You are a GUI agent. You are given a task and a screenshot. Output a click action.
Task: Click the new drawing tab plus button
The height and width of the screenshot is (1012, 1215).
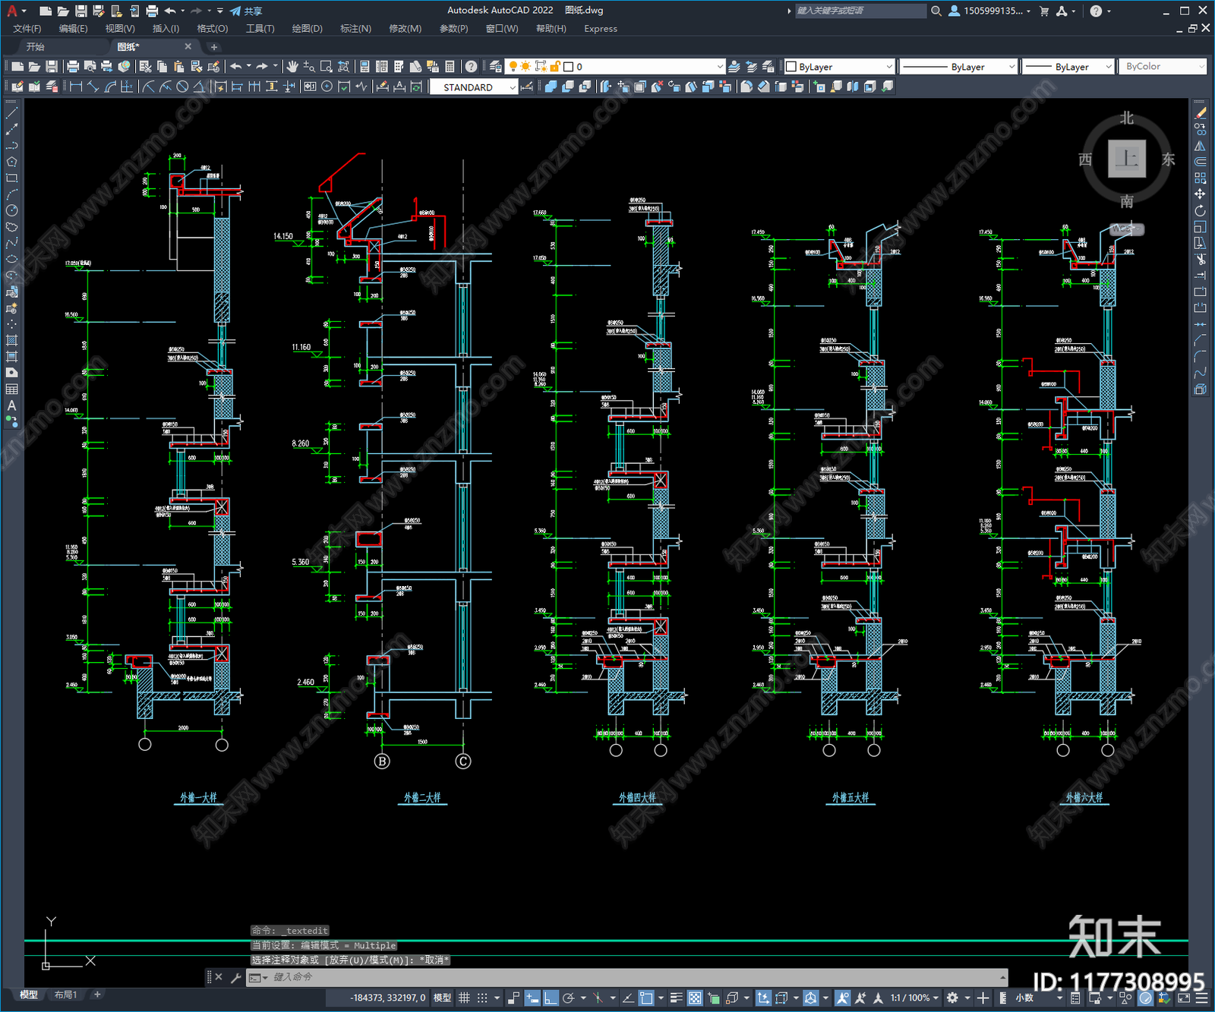[x=214, y=47]
